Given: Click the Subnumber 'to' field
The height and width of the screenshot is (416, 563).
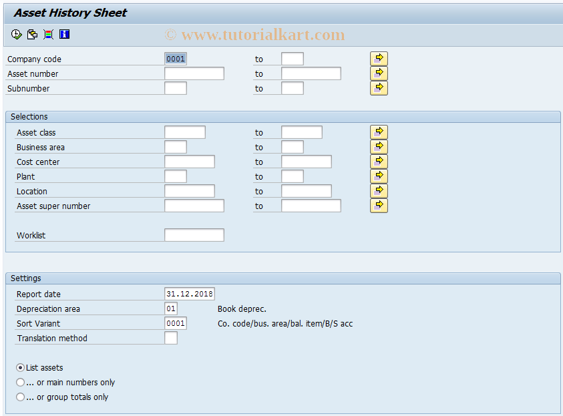Looking at the screenshot, I should click(293, 88).
